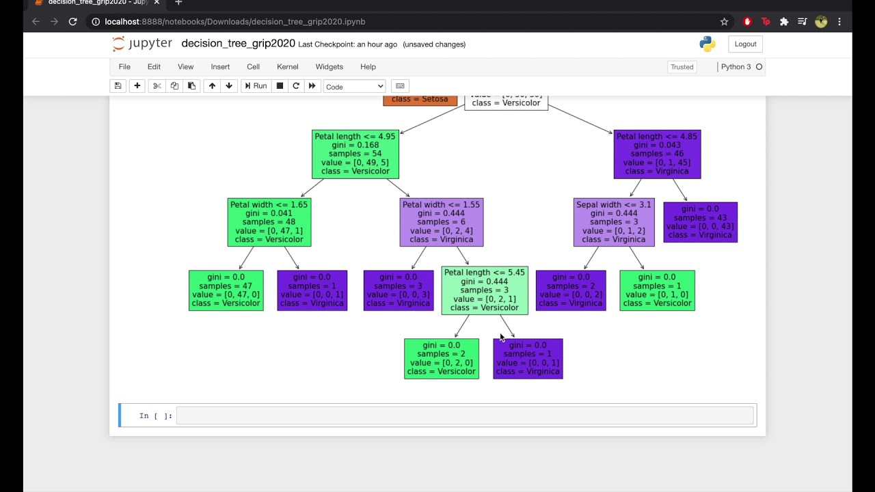Open the File menu
Image resolution: width=875 pixels, height=492 pixels.
[x=124, y=67]
